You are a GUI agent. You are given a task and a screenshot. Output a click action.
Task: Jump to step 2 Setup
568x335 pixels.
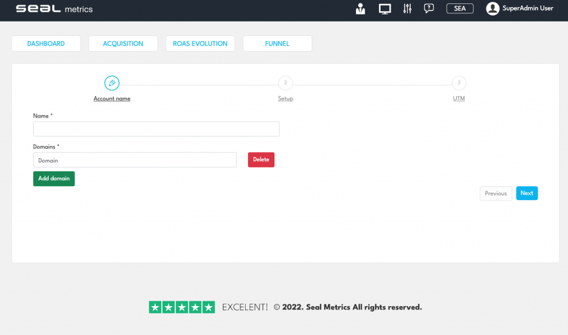click(x=285, y=83)
